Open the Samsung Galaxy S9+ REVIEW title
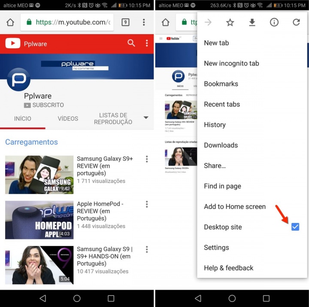The image size is (309, 307). coord(105,166)
